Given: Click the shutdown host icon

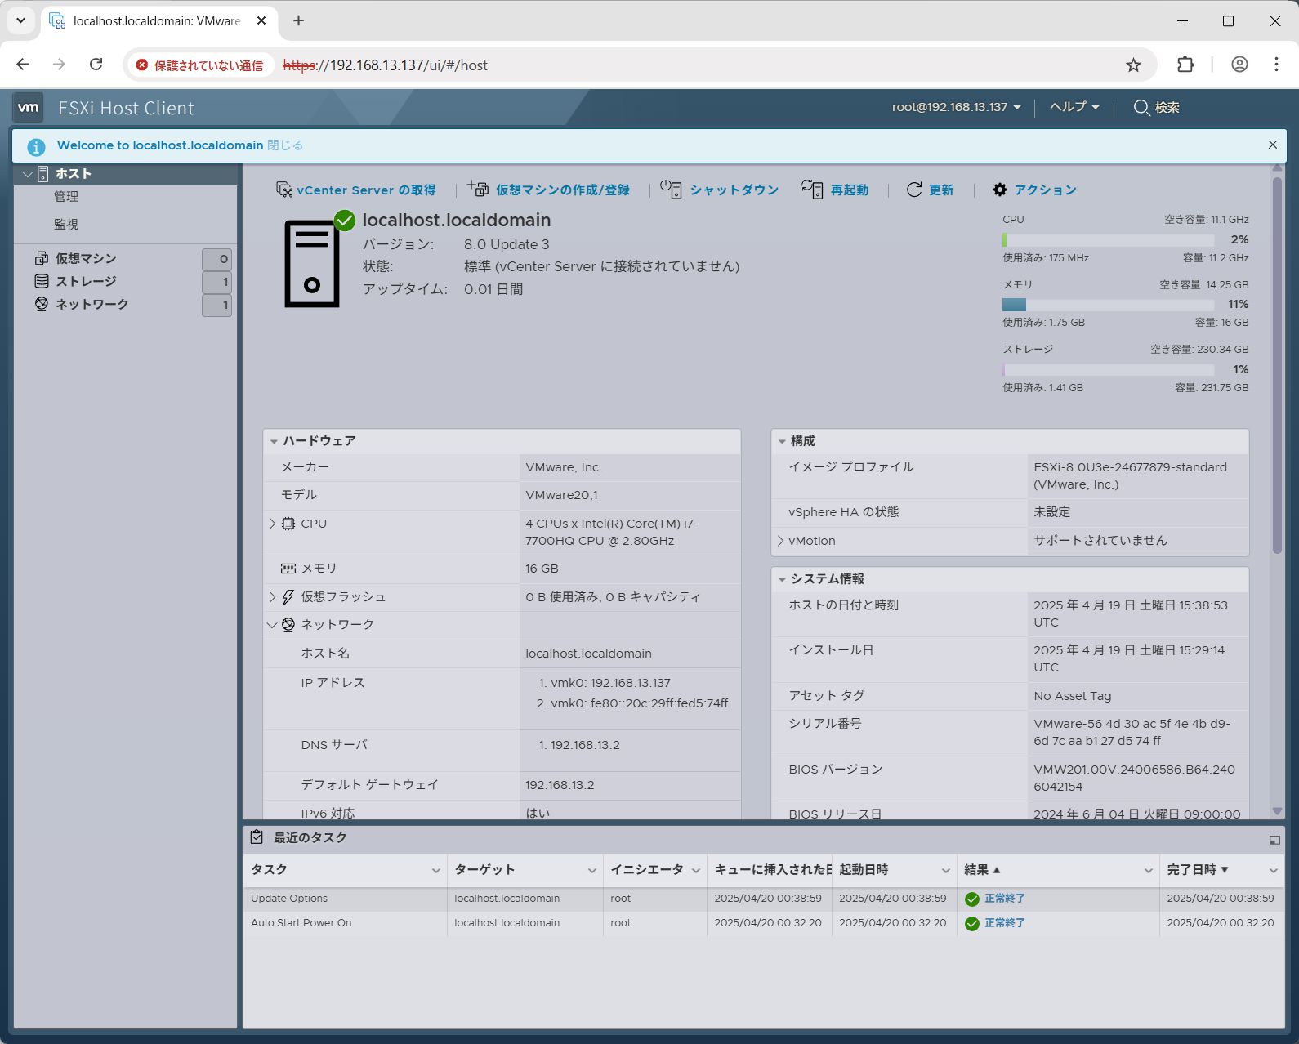Looking at the screenshot, I should [x=671, y=190].
